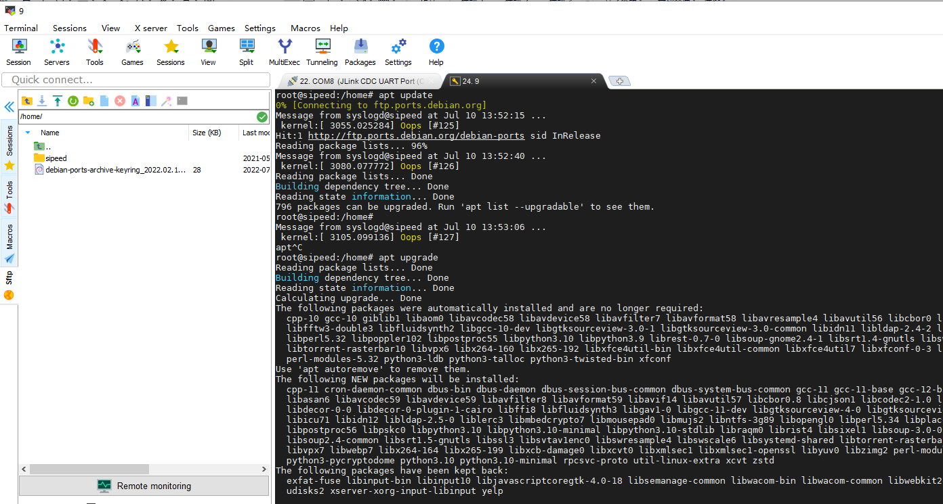Open the sipeed folder
This screenshot has width=943, height=504.
coord(56,158)
